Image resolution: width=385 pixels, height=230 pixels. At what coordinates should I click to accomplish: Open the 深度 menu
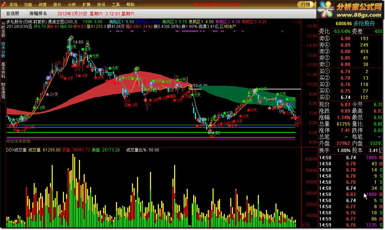43,4
